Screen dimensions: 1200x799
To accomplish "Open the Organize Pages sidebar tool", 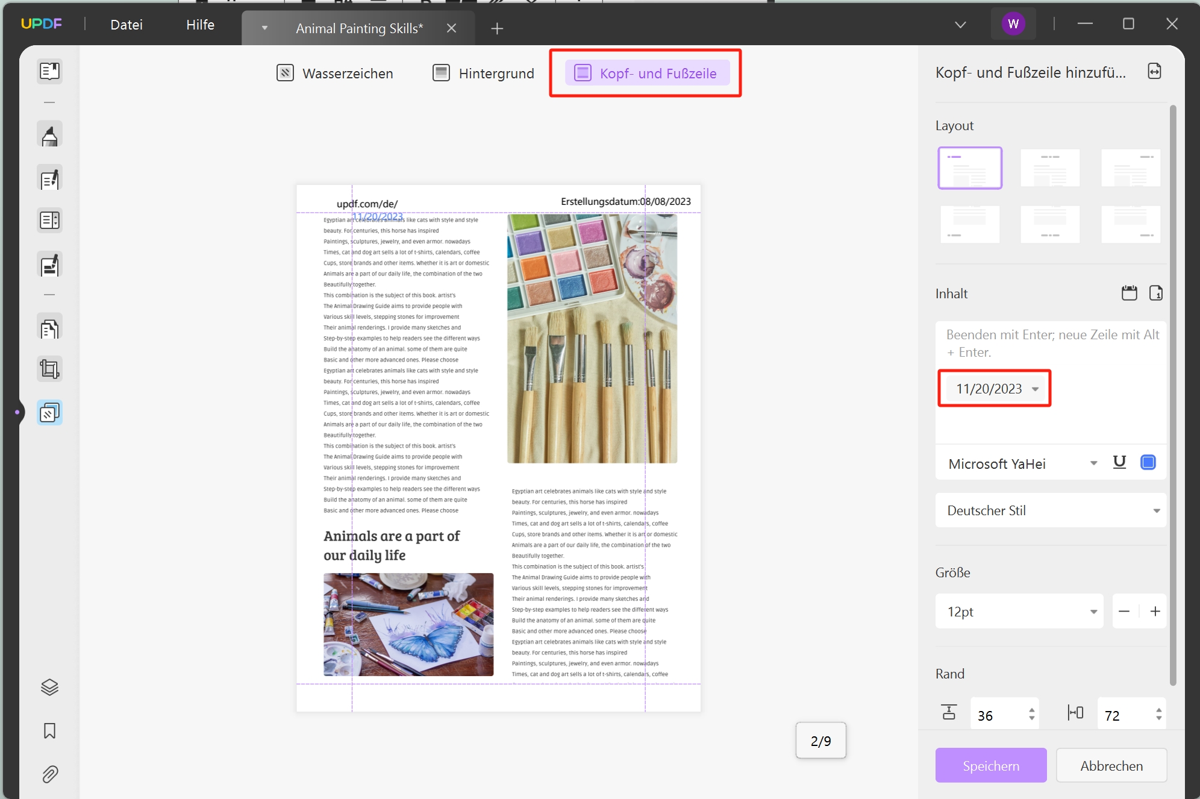I will point(49,329).
